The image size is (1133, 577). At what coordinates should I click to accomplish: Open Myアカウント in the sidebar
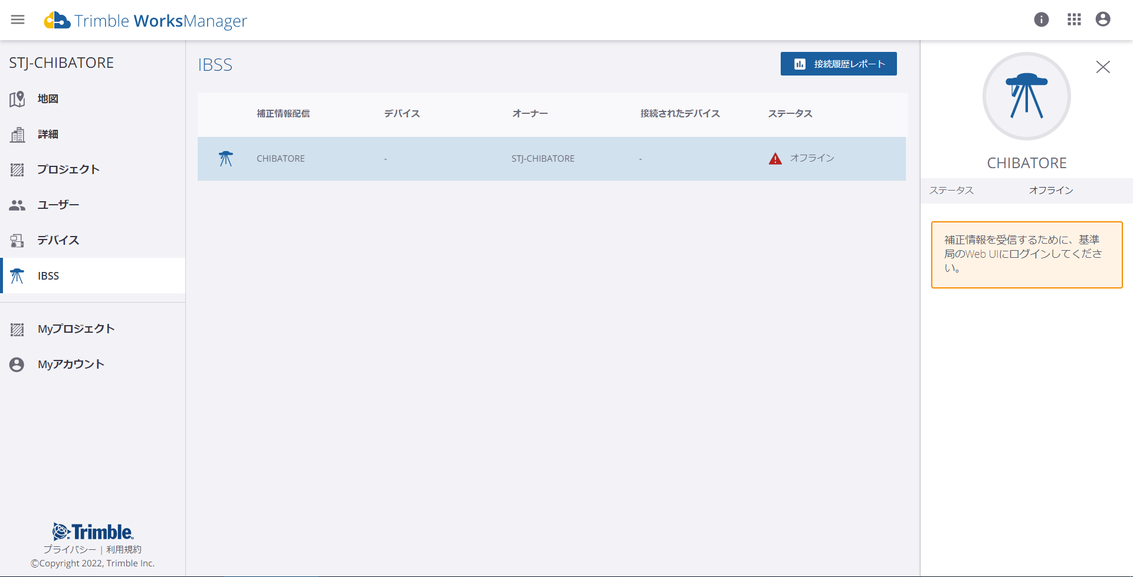tap(71, 365)
